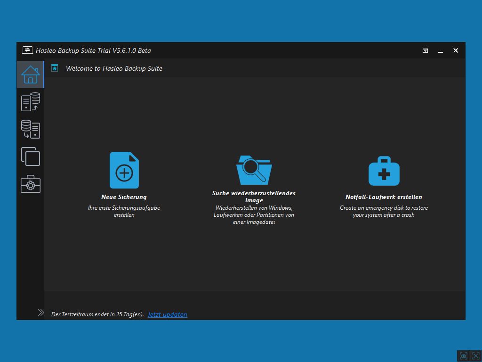
Task: Click the 'Ihre erste Sicherungsaufgabe erstellen' description
Action: coord(124,211)
